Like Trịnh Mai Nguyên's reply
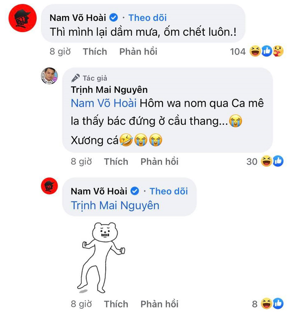The image size is (292, 312). click(116, 162)
